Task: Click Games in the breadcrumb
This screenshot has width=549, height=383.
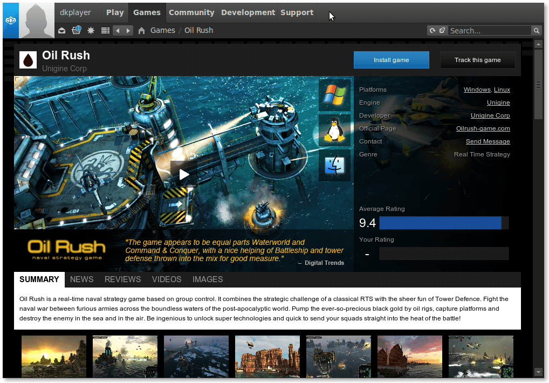Action: point(163,30)
